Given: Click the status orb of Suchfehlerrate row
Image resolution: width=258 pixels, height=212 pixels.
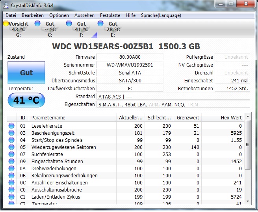Looking at the screenshot, I should (11, 154).
